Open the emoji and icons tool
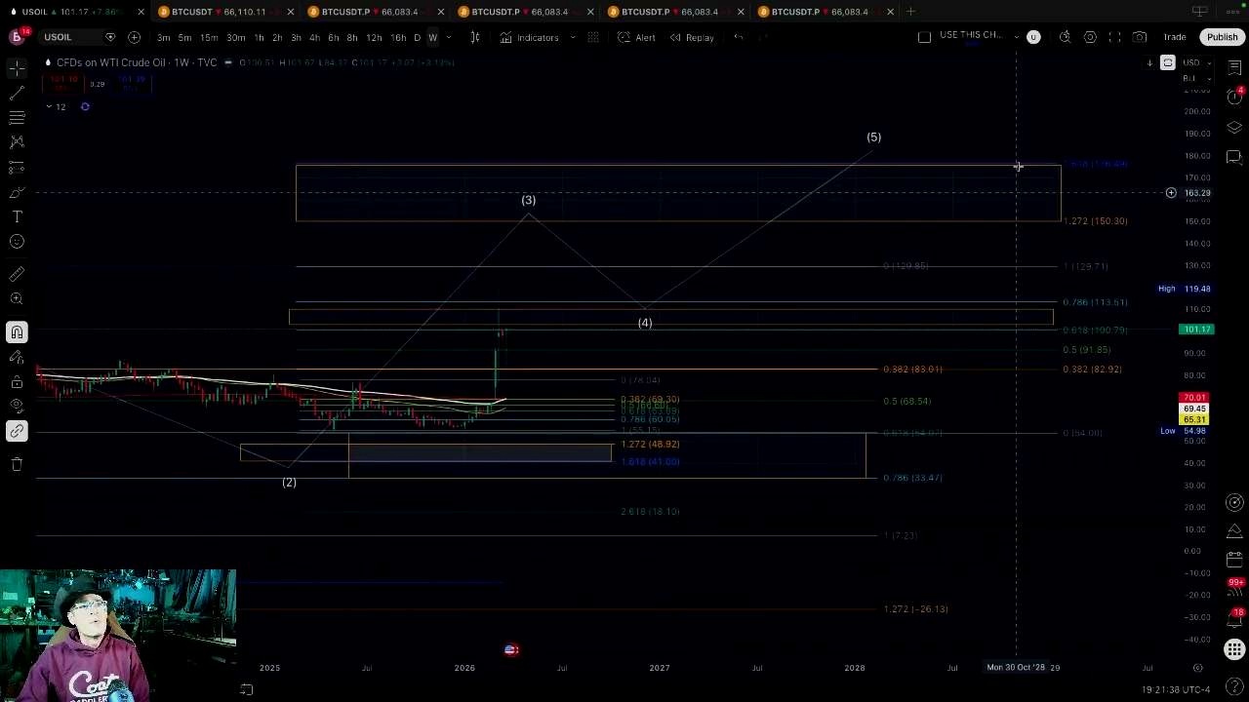This screenshot has height=702, width=1249. (x=17, y=242)
